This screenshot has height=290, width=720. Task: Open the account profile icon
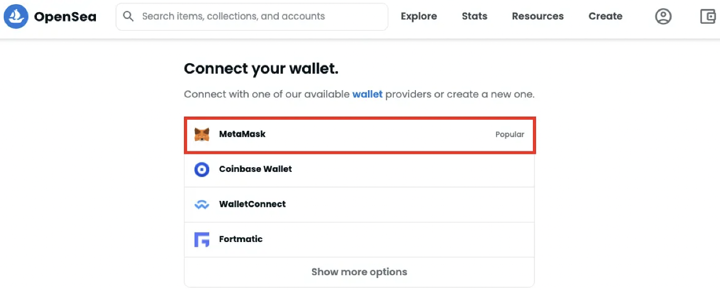tap(663, 16)
